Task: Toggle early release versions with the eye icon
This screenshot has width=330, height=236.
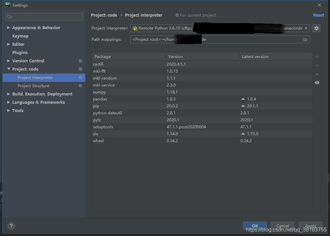Action: (317, 82)
